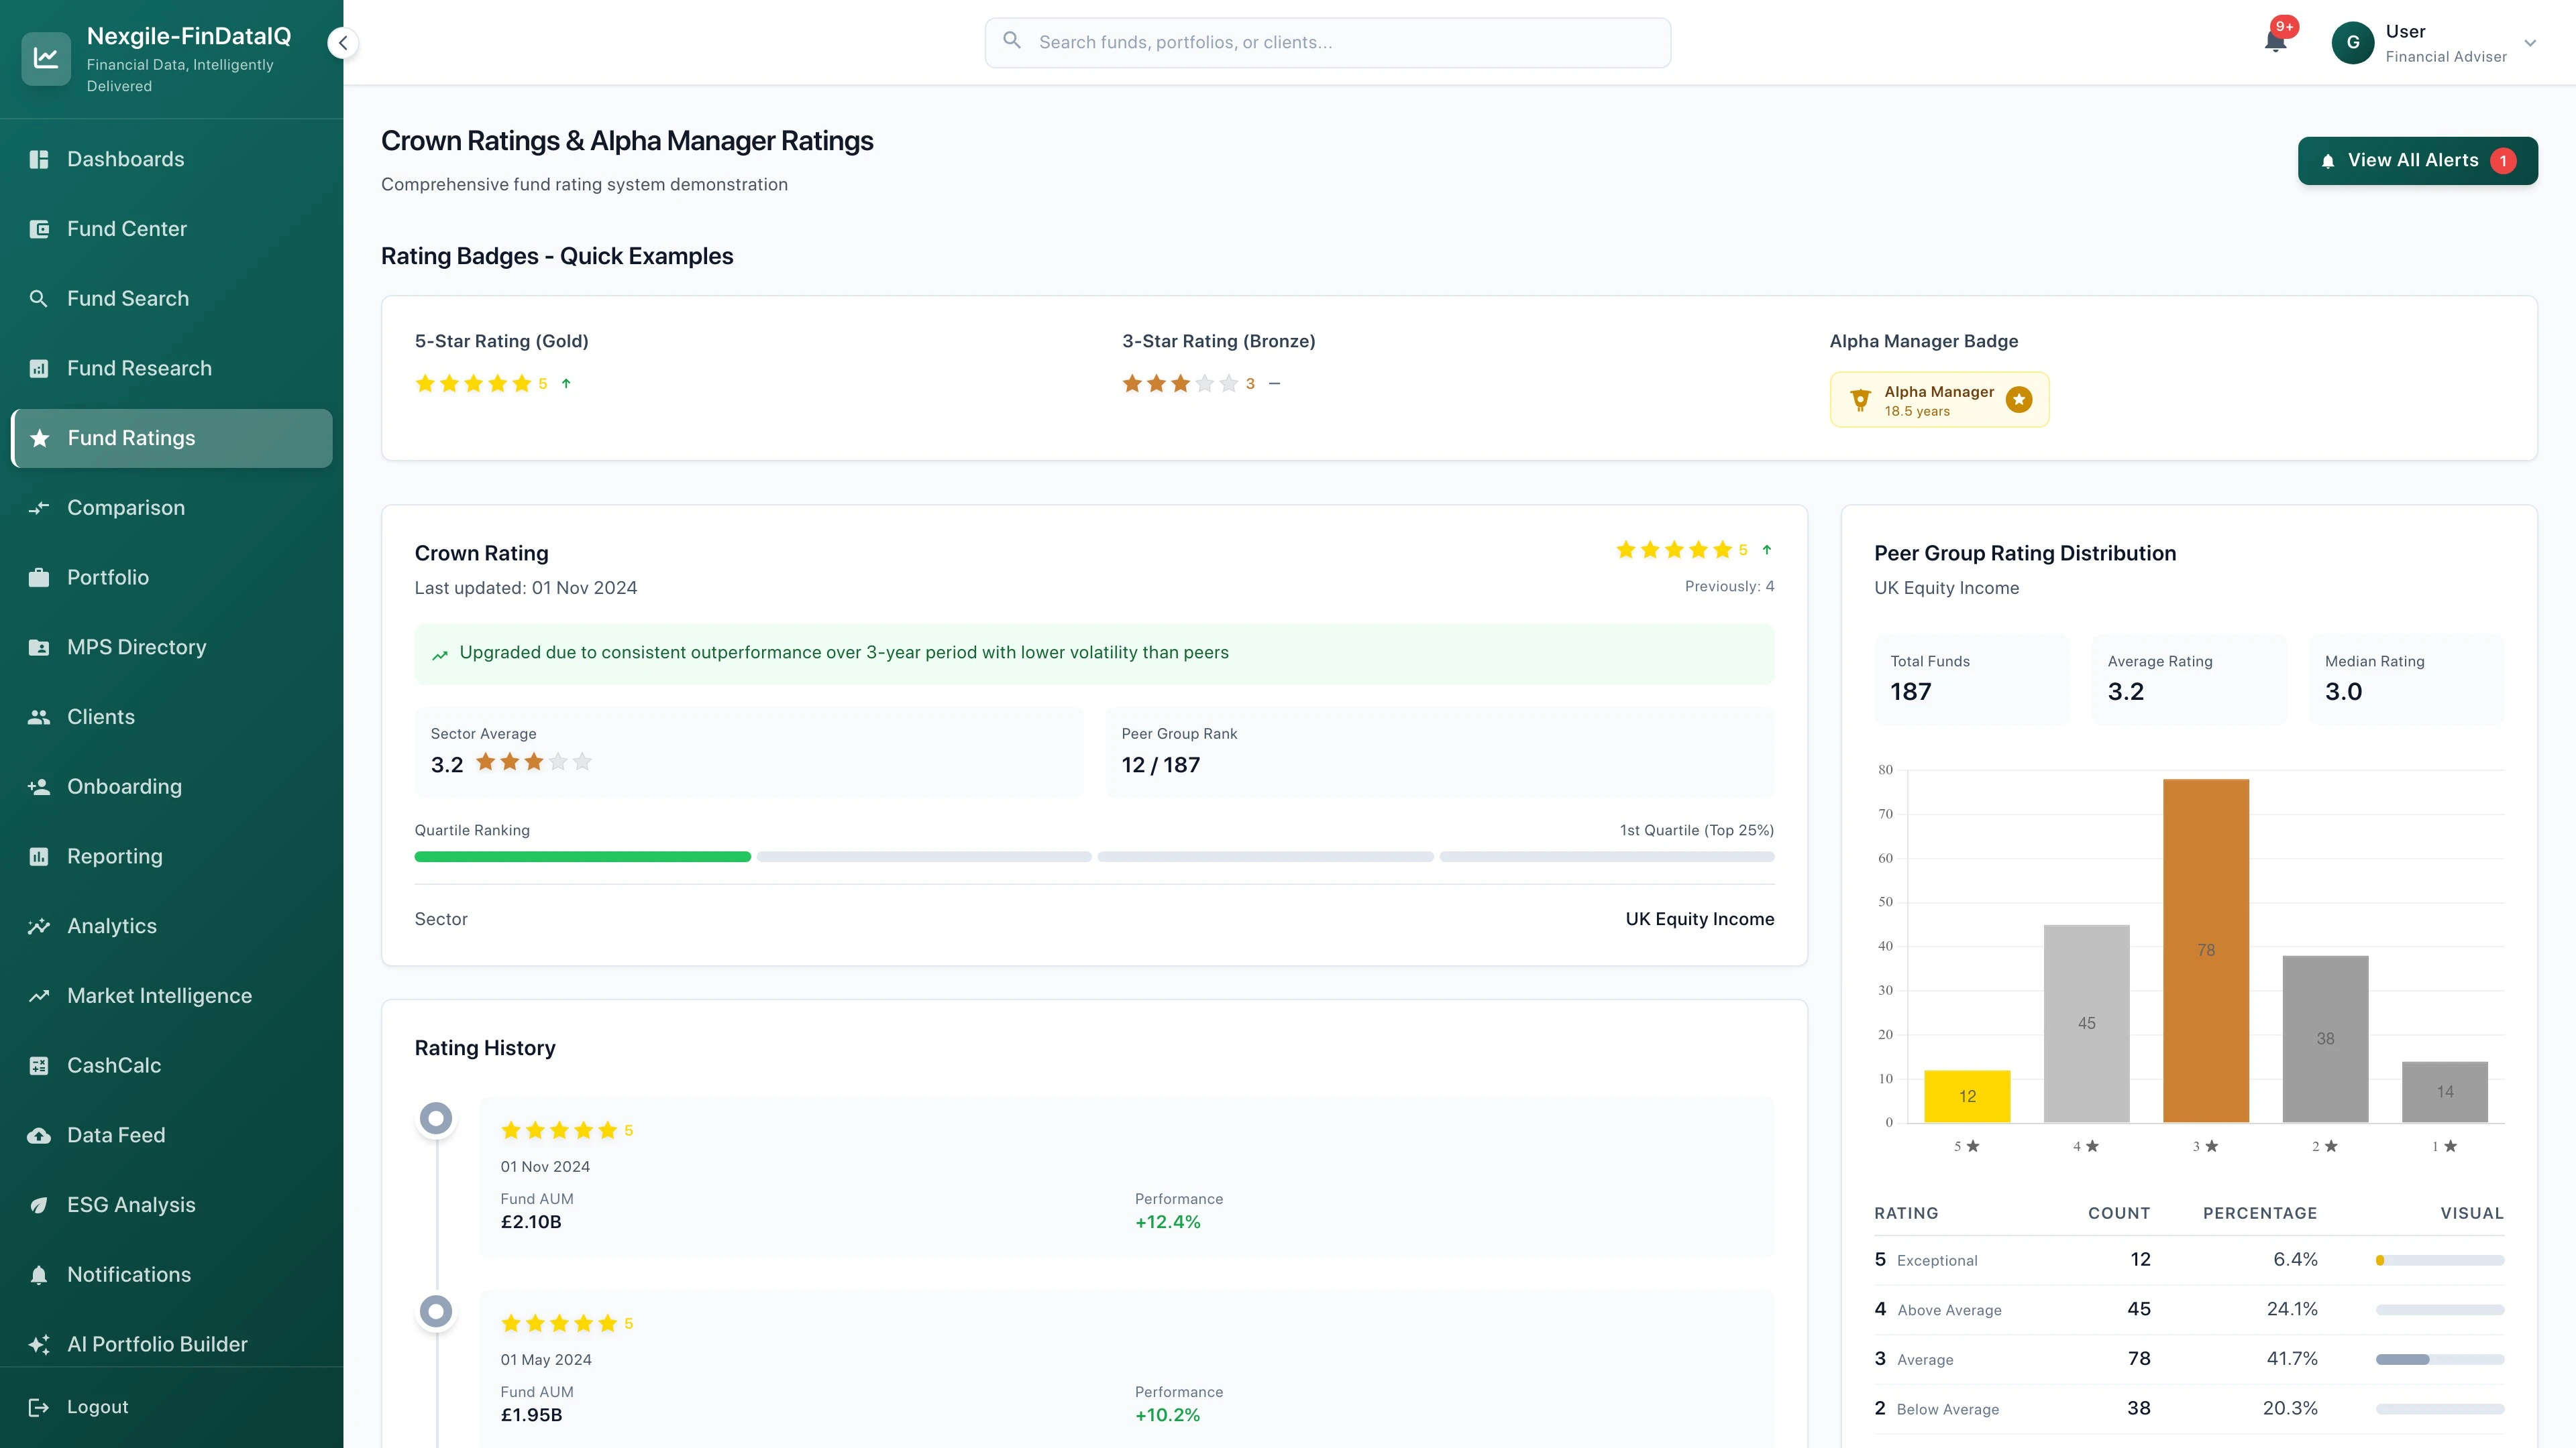Open AI Portfolio Builder sparkles icon
Viewport: 2576px width, 1448px height.
tap(39, 1343)
